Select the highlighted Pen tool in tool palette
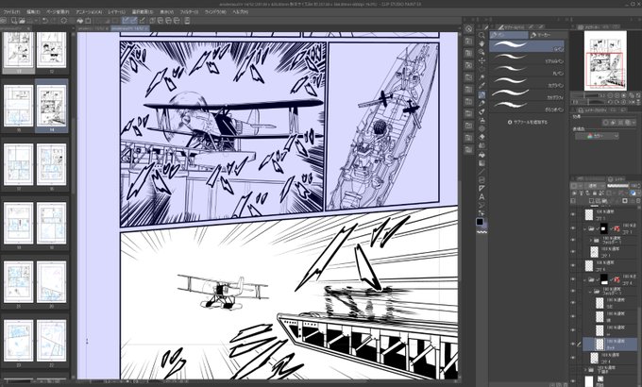 [481, 94]
